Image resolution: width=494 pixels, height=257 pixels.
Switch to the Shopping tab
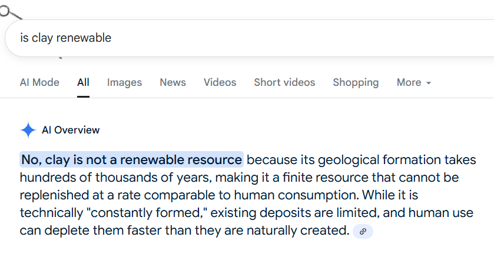[356, 83]
